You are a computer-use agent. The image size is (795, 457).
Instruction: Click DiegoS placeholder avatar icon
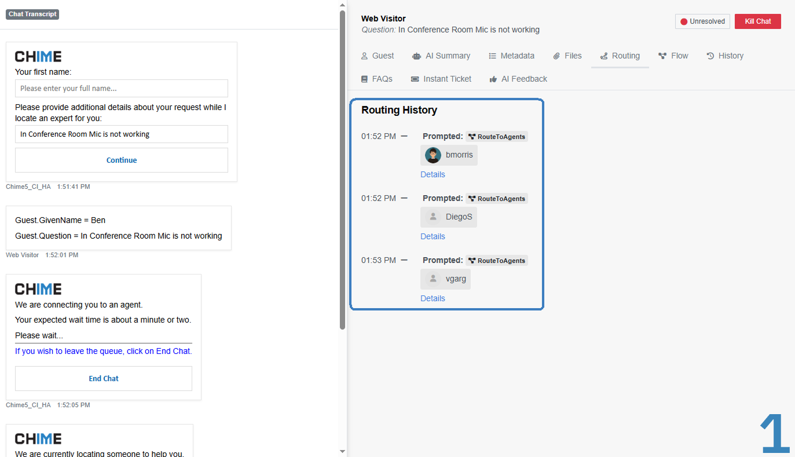[433, 217]
